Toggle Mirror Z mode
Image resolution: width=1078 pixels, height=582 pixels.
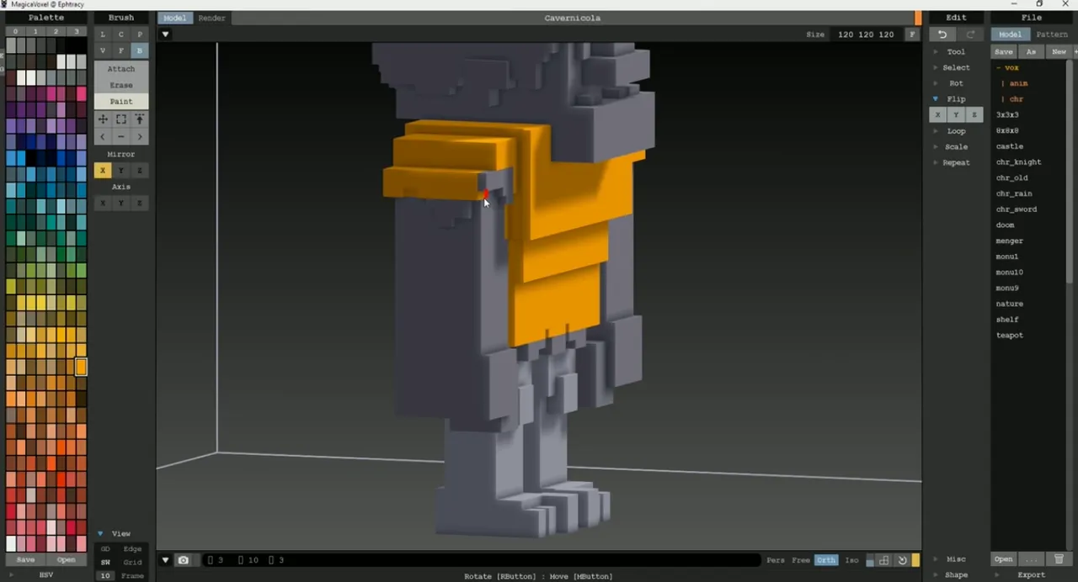(140, 170)
